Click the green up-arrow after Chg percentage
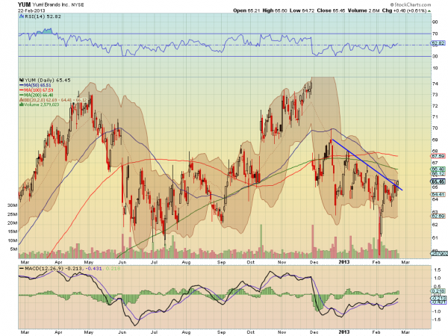Screen dimensions: 448x336 429,11
